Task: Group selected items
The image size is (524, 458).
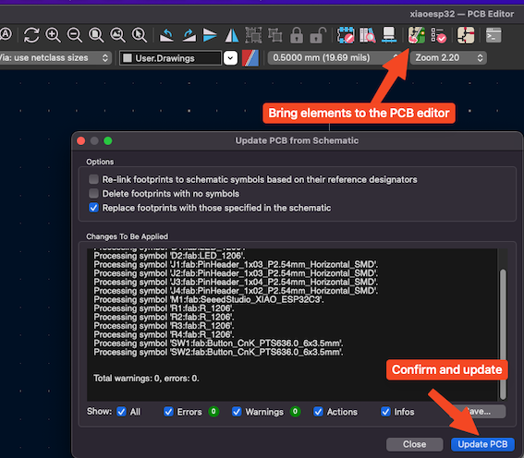Action: (x=253, y=35)
